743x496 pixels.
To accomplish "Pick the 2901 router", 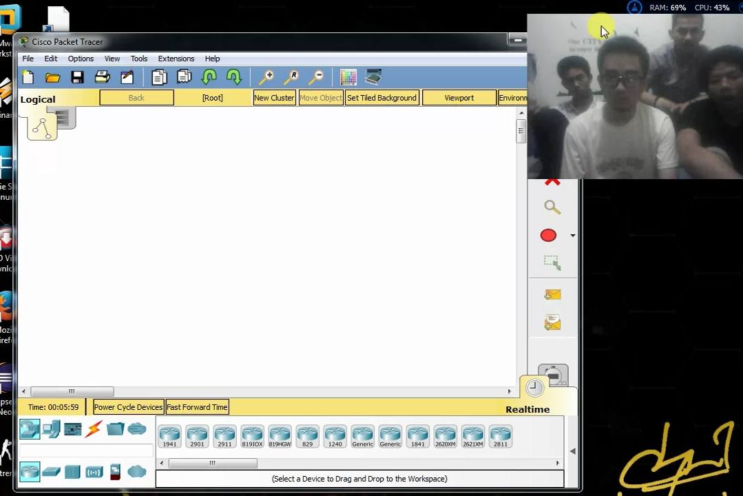I will pyautogui.click(x=197, y=436).
